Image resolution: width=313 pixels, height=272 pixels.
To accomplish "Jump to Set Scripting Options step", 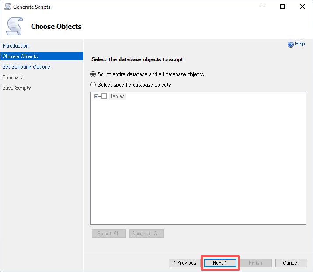I will 26,67.
